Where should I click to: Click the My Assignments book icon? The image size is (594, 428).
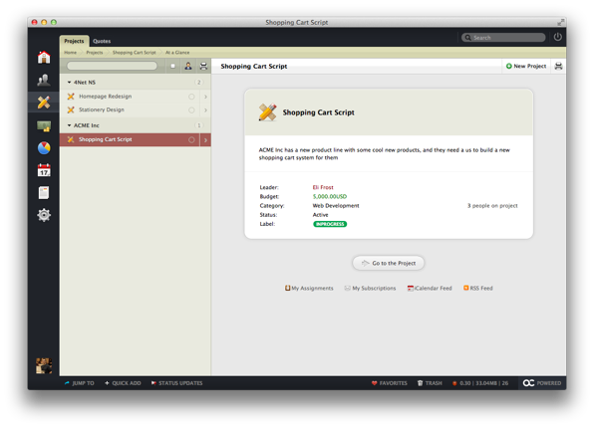click(x=287, y=288)
